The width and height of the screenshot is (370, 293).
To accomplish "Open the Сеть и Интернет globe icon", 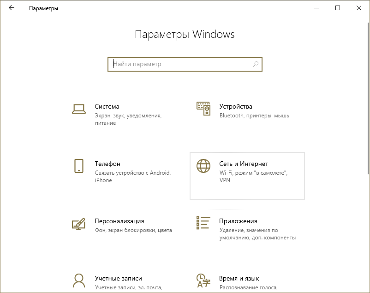I will click(x=203, y=166).
